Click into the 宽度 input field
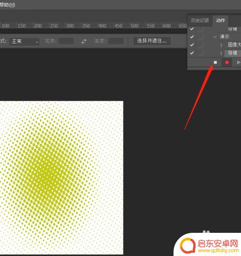This screenshot has width=241, height=256. pos(66,41)
